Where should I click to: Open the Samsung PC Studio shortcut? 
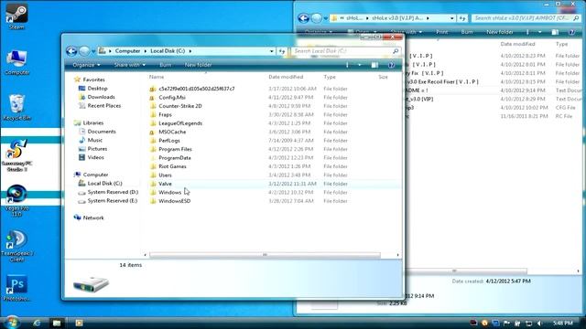(16, 155)
